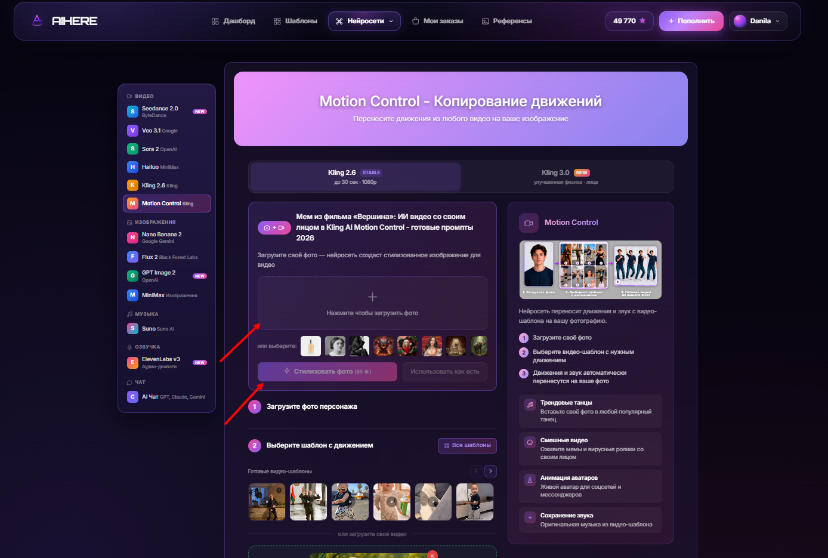Select the black-and-white seated figure preset
Viewport: 828px width, 558px height.
359,346
